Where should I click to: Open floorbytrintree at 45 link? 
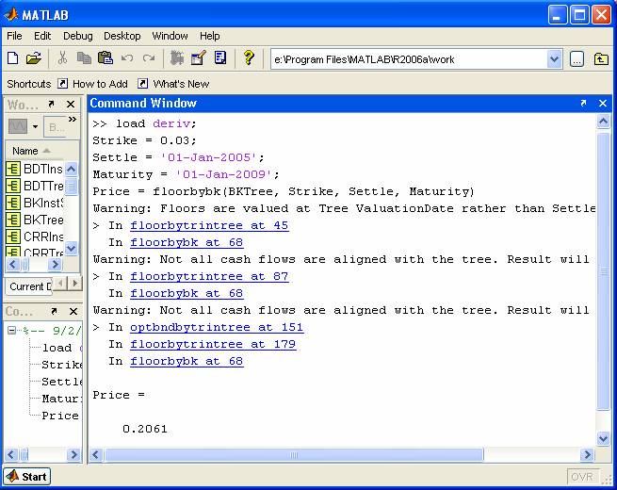click(209, 225)
